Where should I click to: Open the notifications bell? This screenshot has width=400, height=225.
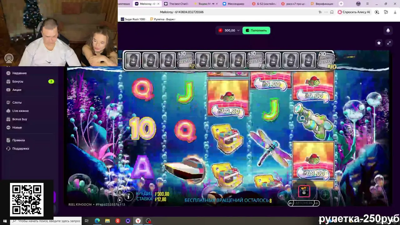point(388,30)
